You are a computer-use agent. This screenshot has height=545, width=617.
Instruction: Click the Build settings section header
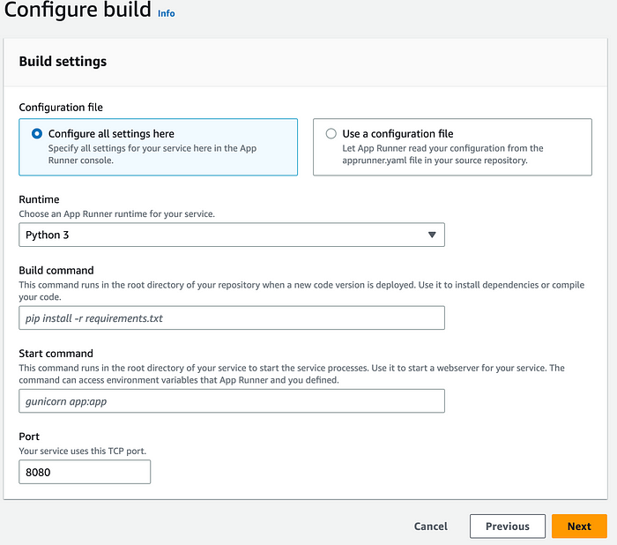(63, 62)
